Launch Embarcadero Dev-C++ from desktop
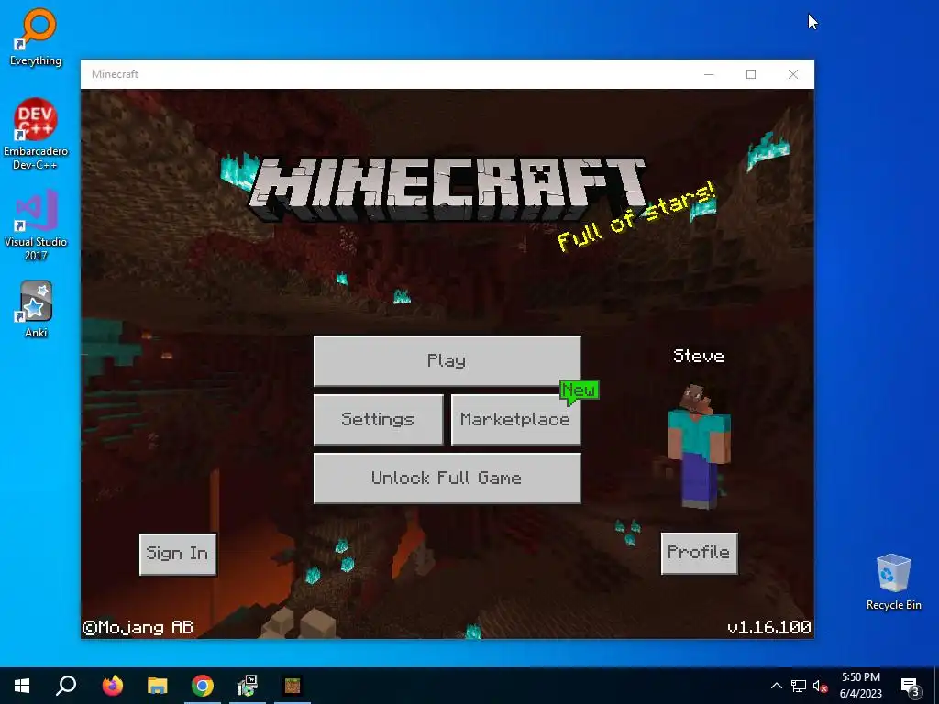 36,134
